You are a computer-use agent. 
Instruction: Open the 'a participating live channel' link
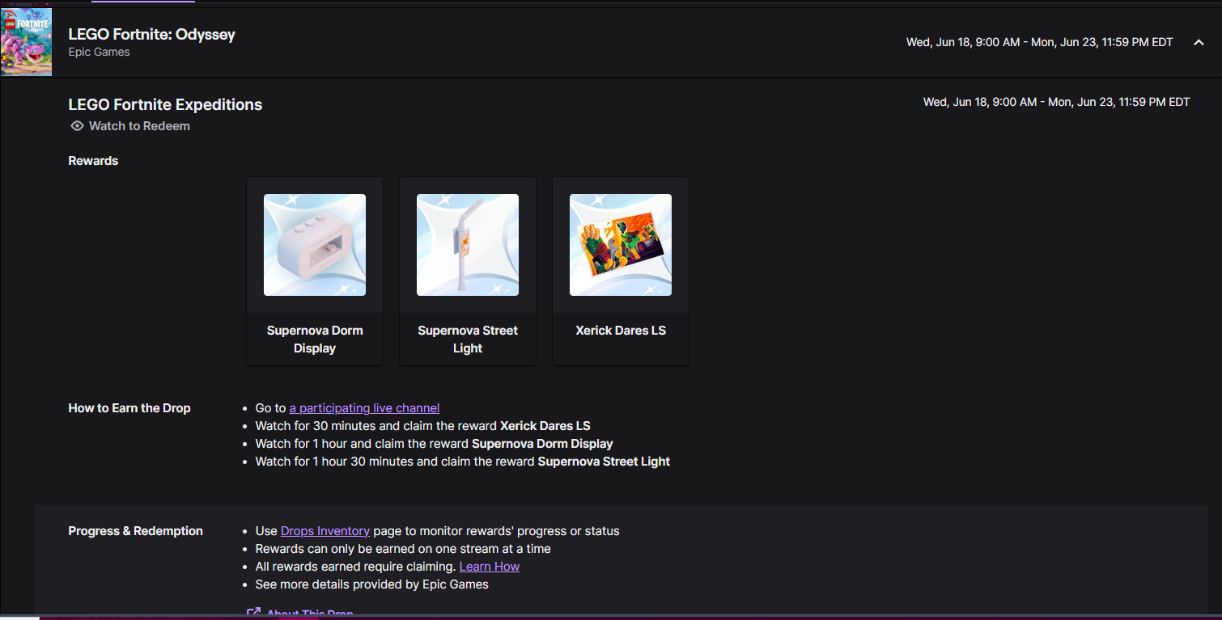point(364,408)
